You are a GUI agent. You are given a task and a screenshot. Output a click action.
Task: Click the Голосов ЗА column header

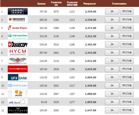point(56,4)
